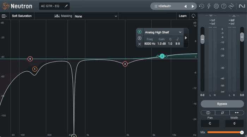Image resolution: width=247 pixels, height=137 pixels.
Task: Click the input gain readout 0.0
Action: tap(203, 95)
